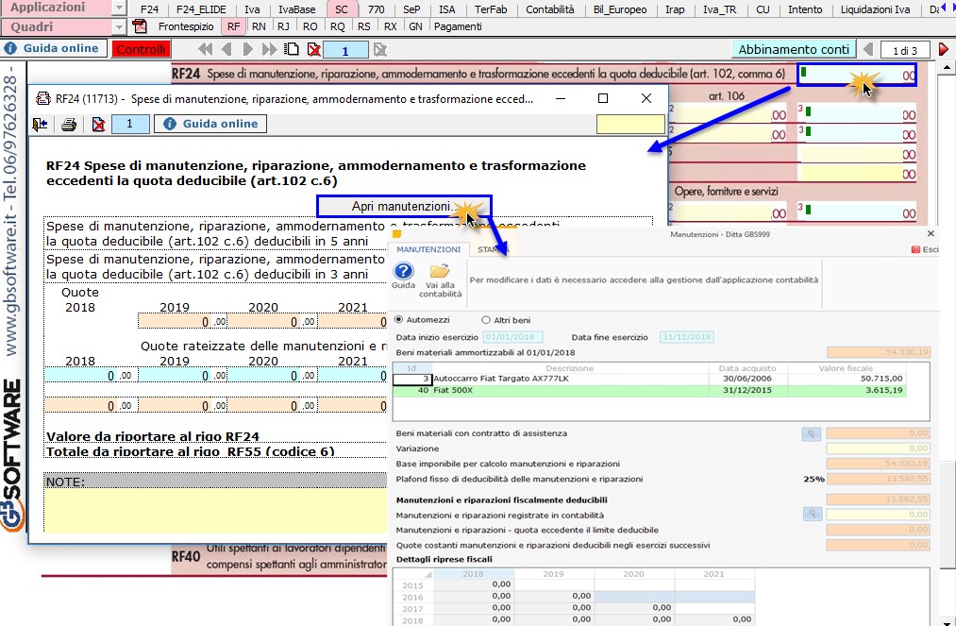Image resolution: width=956 pixels, height=626 pixels.
Task: Click red X delete icon in RF24 window
Action: 98,125
